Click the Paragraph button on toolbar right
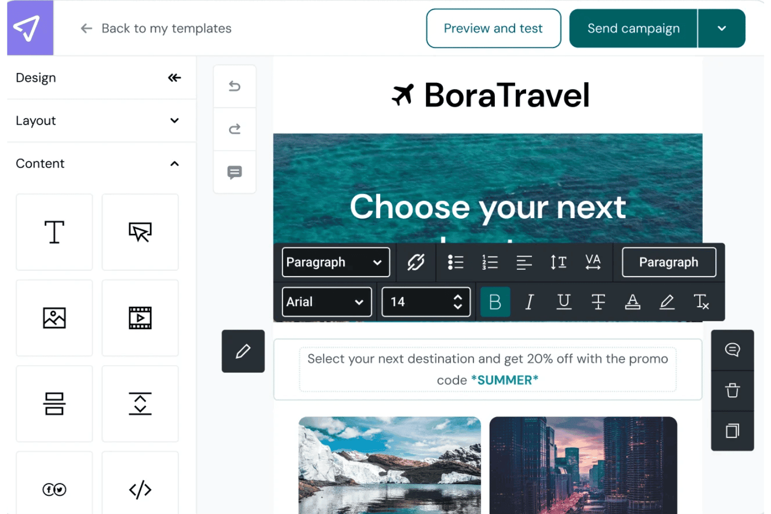This screenshot has width=771, height=514. [x=669, y=262]
